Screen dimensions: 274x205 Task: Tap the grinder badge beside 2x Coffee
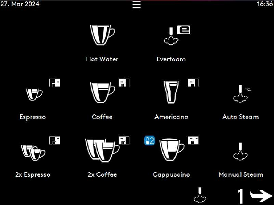124,141
